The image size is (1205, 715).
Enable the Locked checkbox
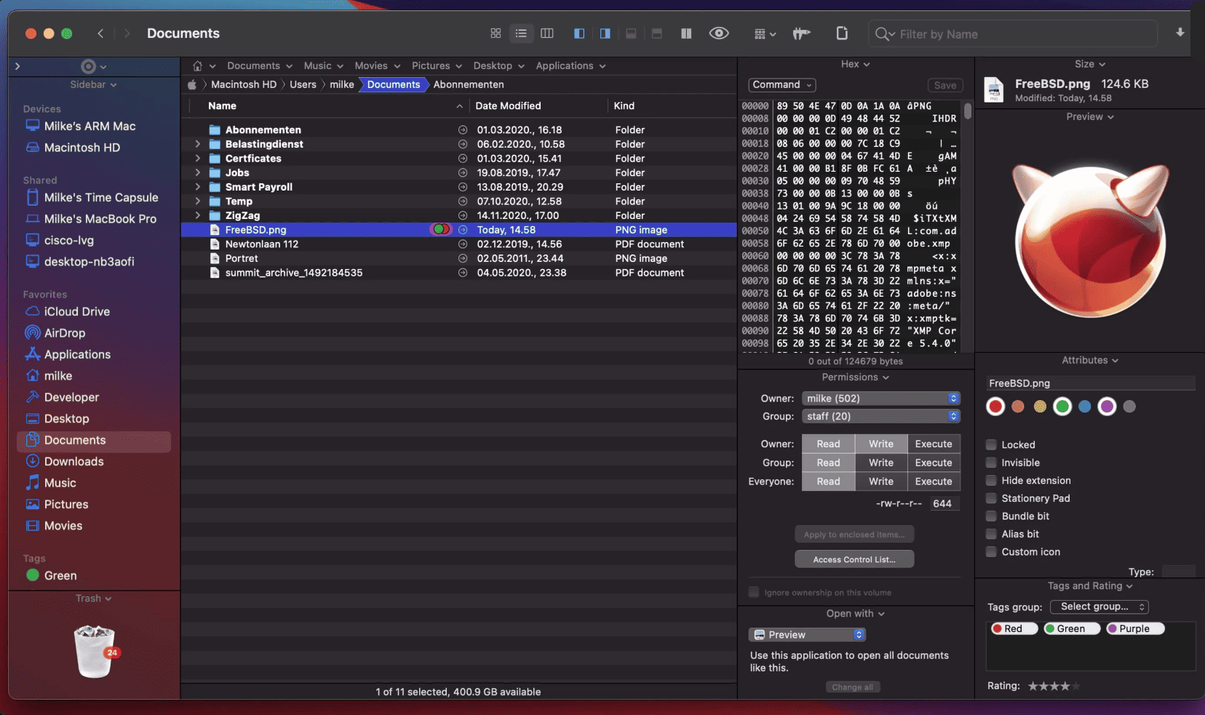tap(991, 445)
